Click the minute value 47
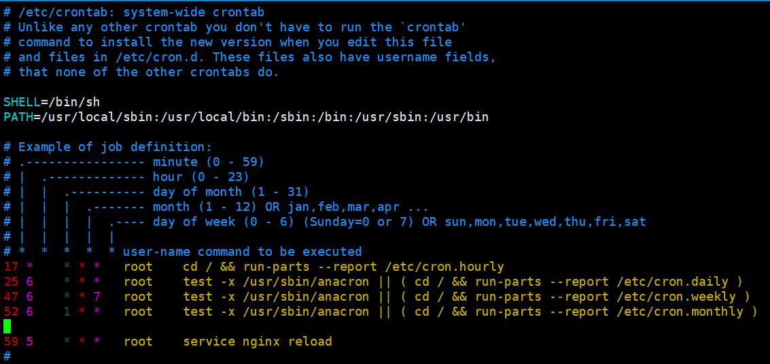 (x=11, y=297)
